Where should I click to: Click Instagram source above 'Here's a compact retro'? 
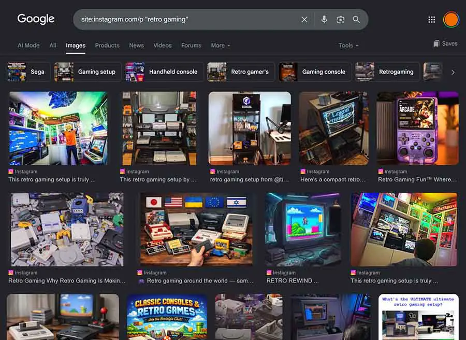315,172
